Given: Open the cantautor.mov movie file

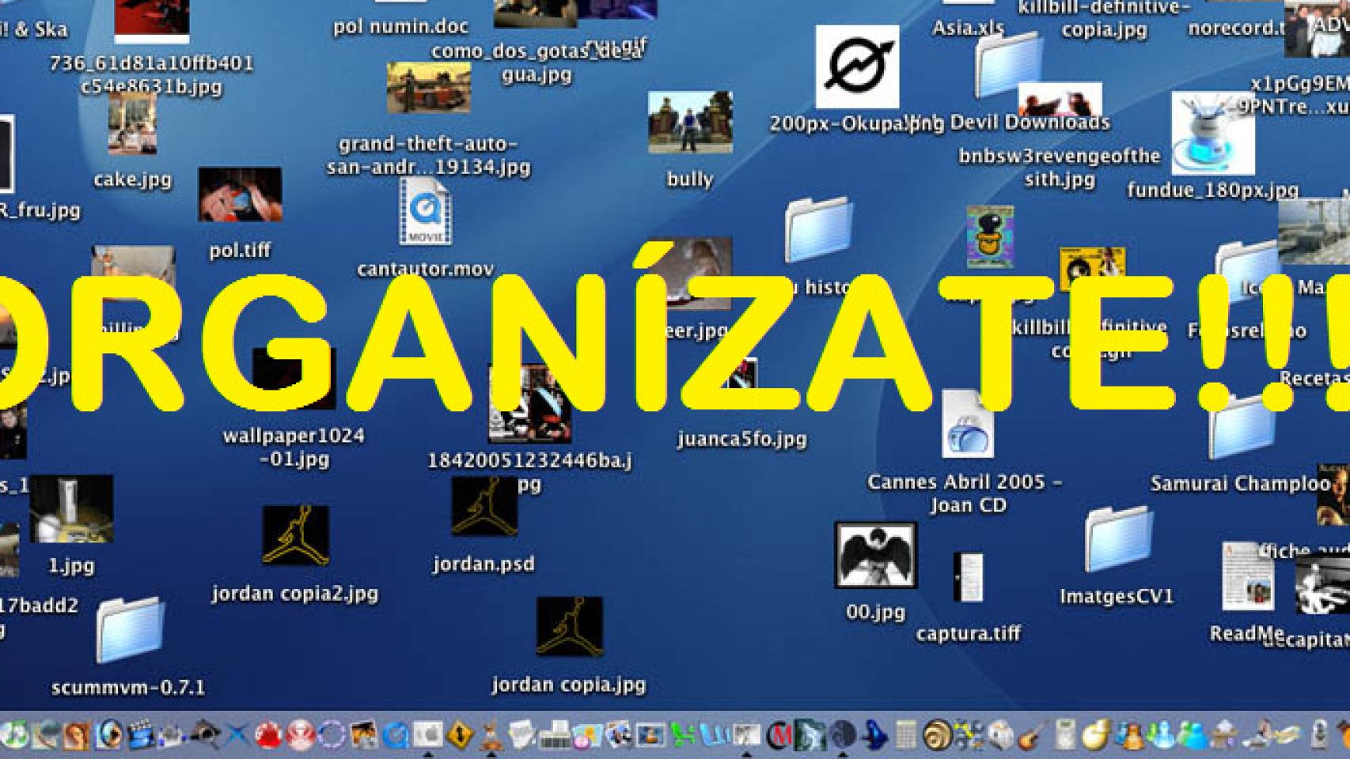Looking at the screenshot, I should pos(425,213).
